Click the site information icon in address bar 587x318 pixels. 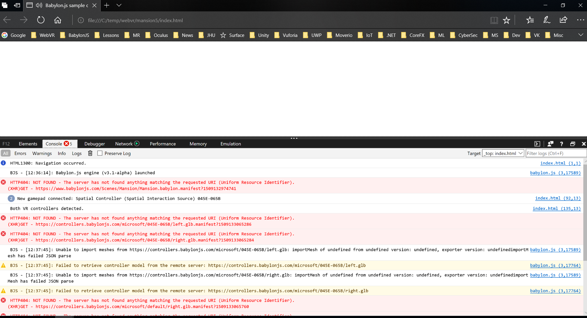(x=81, y=20)
